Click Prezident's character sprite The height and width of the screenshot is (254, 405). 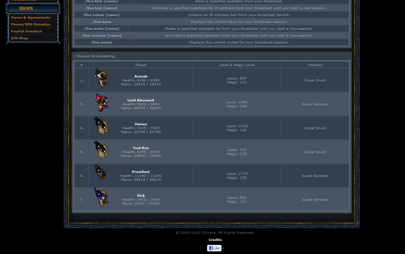pyautogui.click(x=100, y=173)
